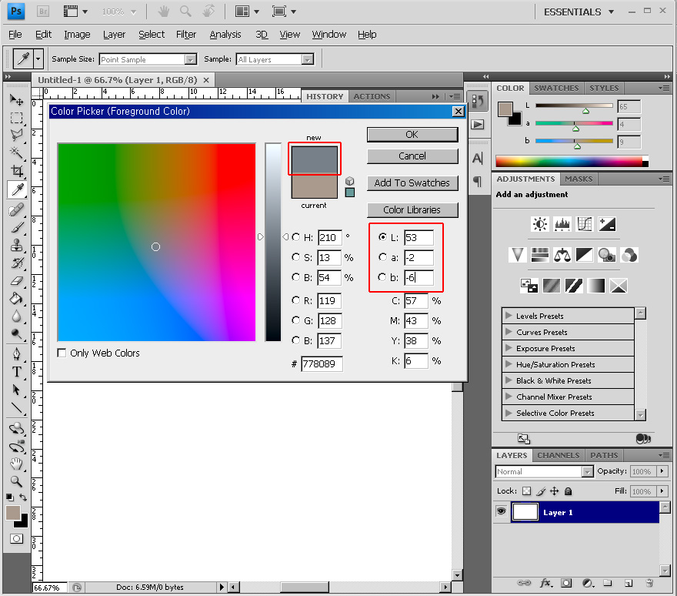Select the Zoom tool in toolbox
Image resolution: width=677 pixels, height=596 pixels.
coord(16,481)
